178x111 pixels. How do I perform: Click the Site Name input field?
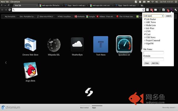[x=154, y=52]
